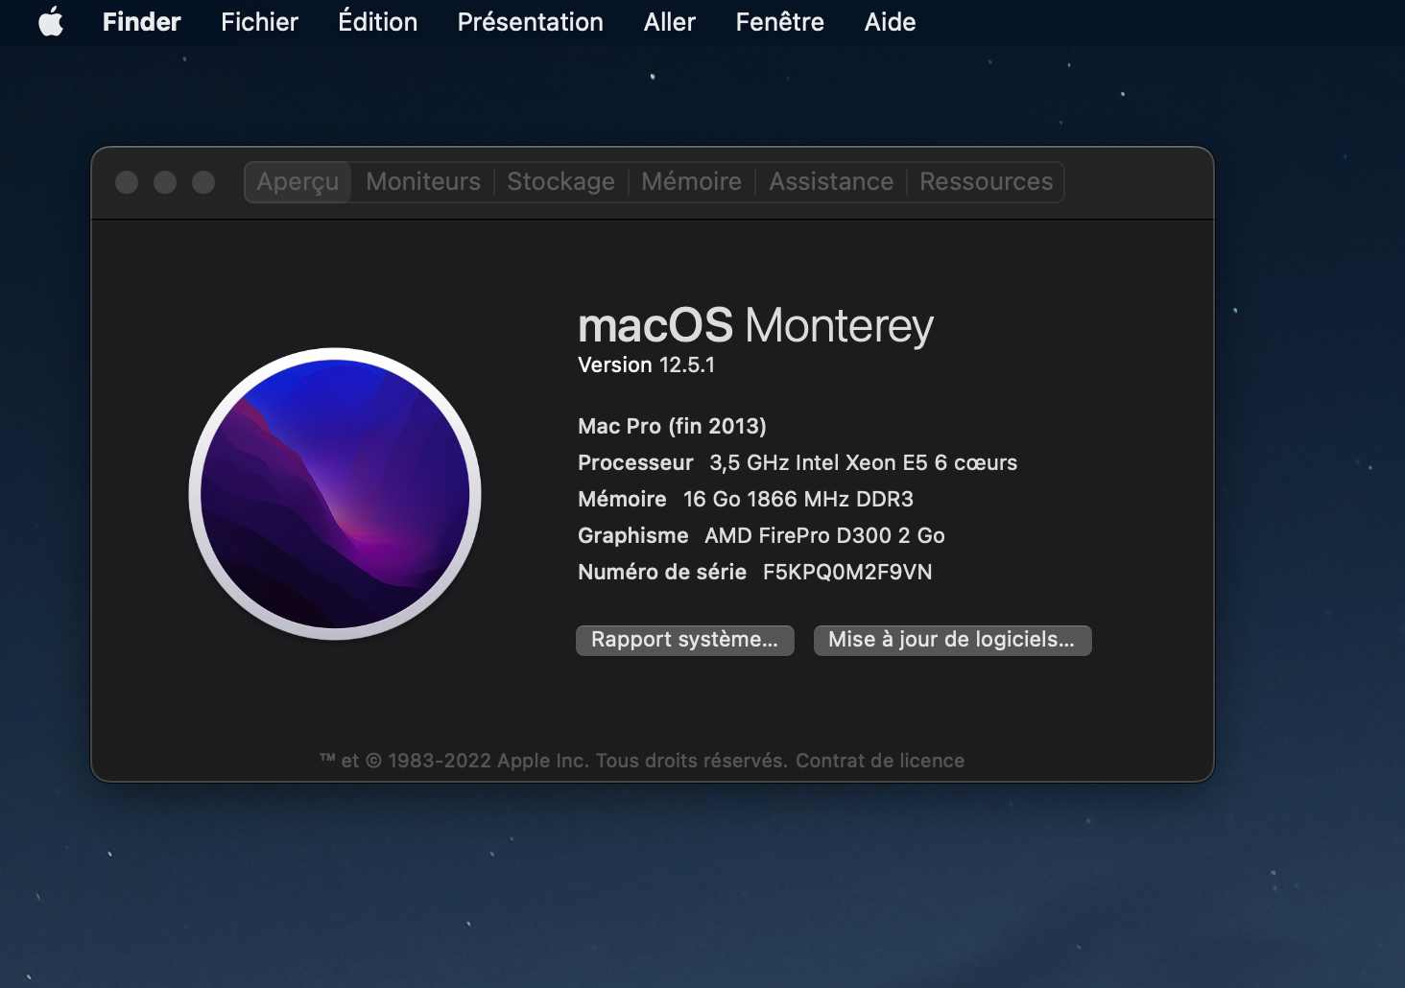Click the Rapport système... button
This screenshot has height=988, width=1405.
click(684, 640)
